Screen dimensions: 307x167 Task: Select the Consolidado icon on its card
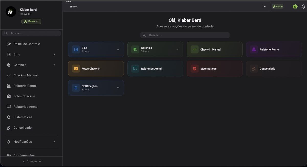click(x=254, y=68)
